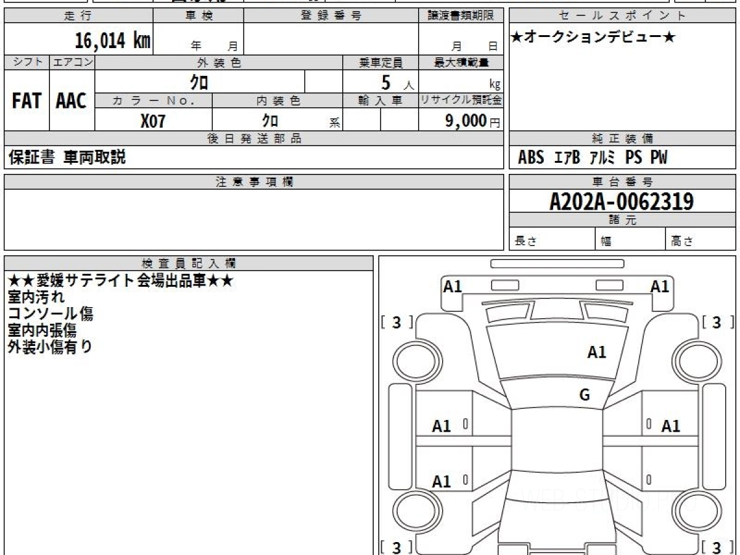The width and height of the screenshot is (740, 555).
Task: Click the 9,000円 recycle deposit value
Action: pyautogui.click(x=472, y=121)
